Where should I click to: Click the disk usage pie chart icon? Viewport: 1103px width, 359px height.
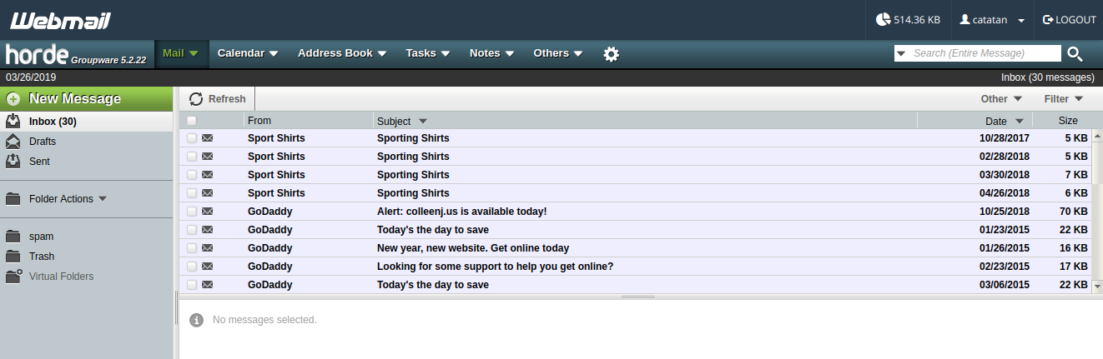(x=883, y=19)
